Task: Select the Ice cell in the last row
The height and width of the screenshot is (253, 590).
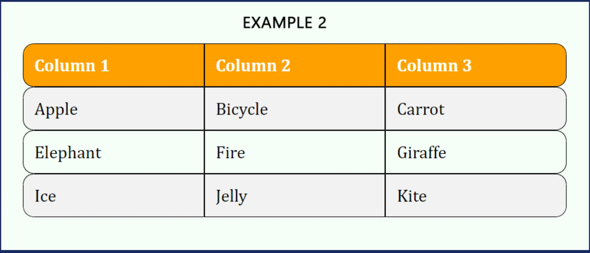Action: click(114, 196)
